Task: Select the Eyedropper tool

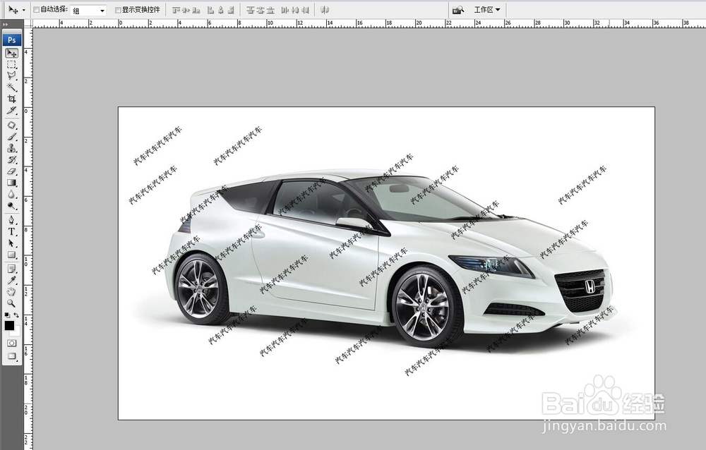Action: (12, 280)
